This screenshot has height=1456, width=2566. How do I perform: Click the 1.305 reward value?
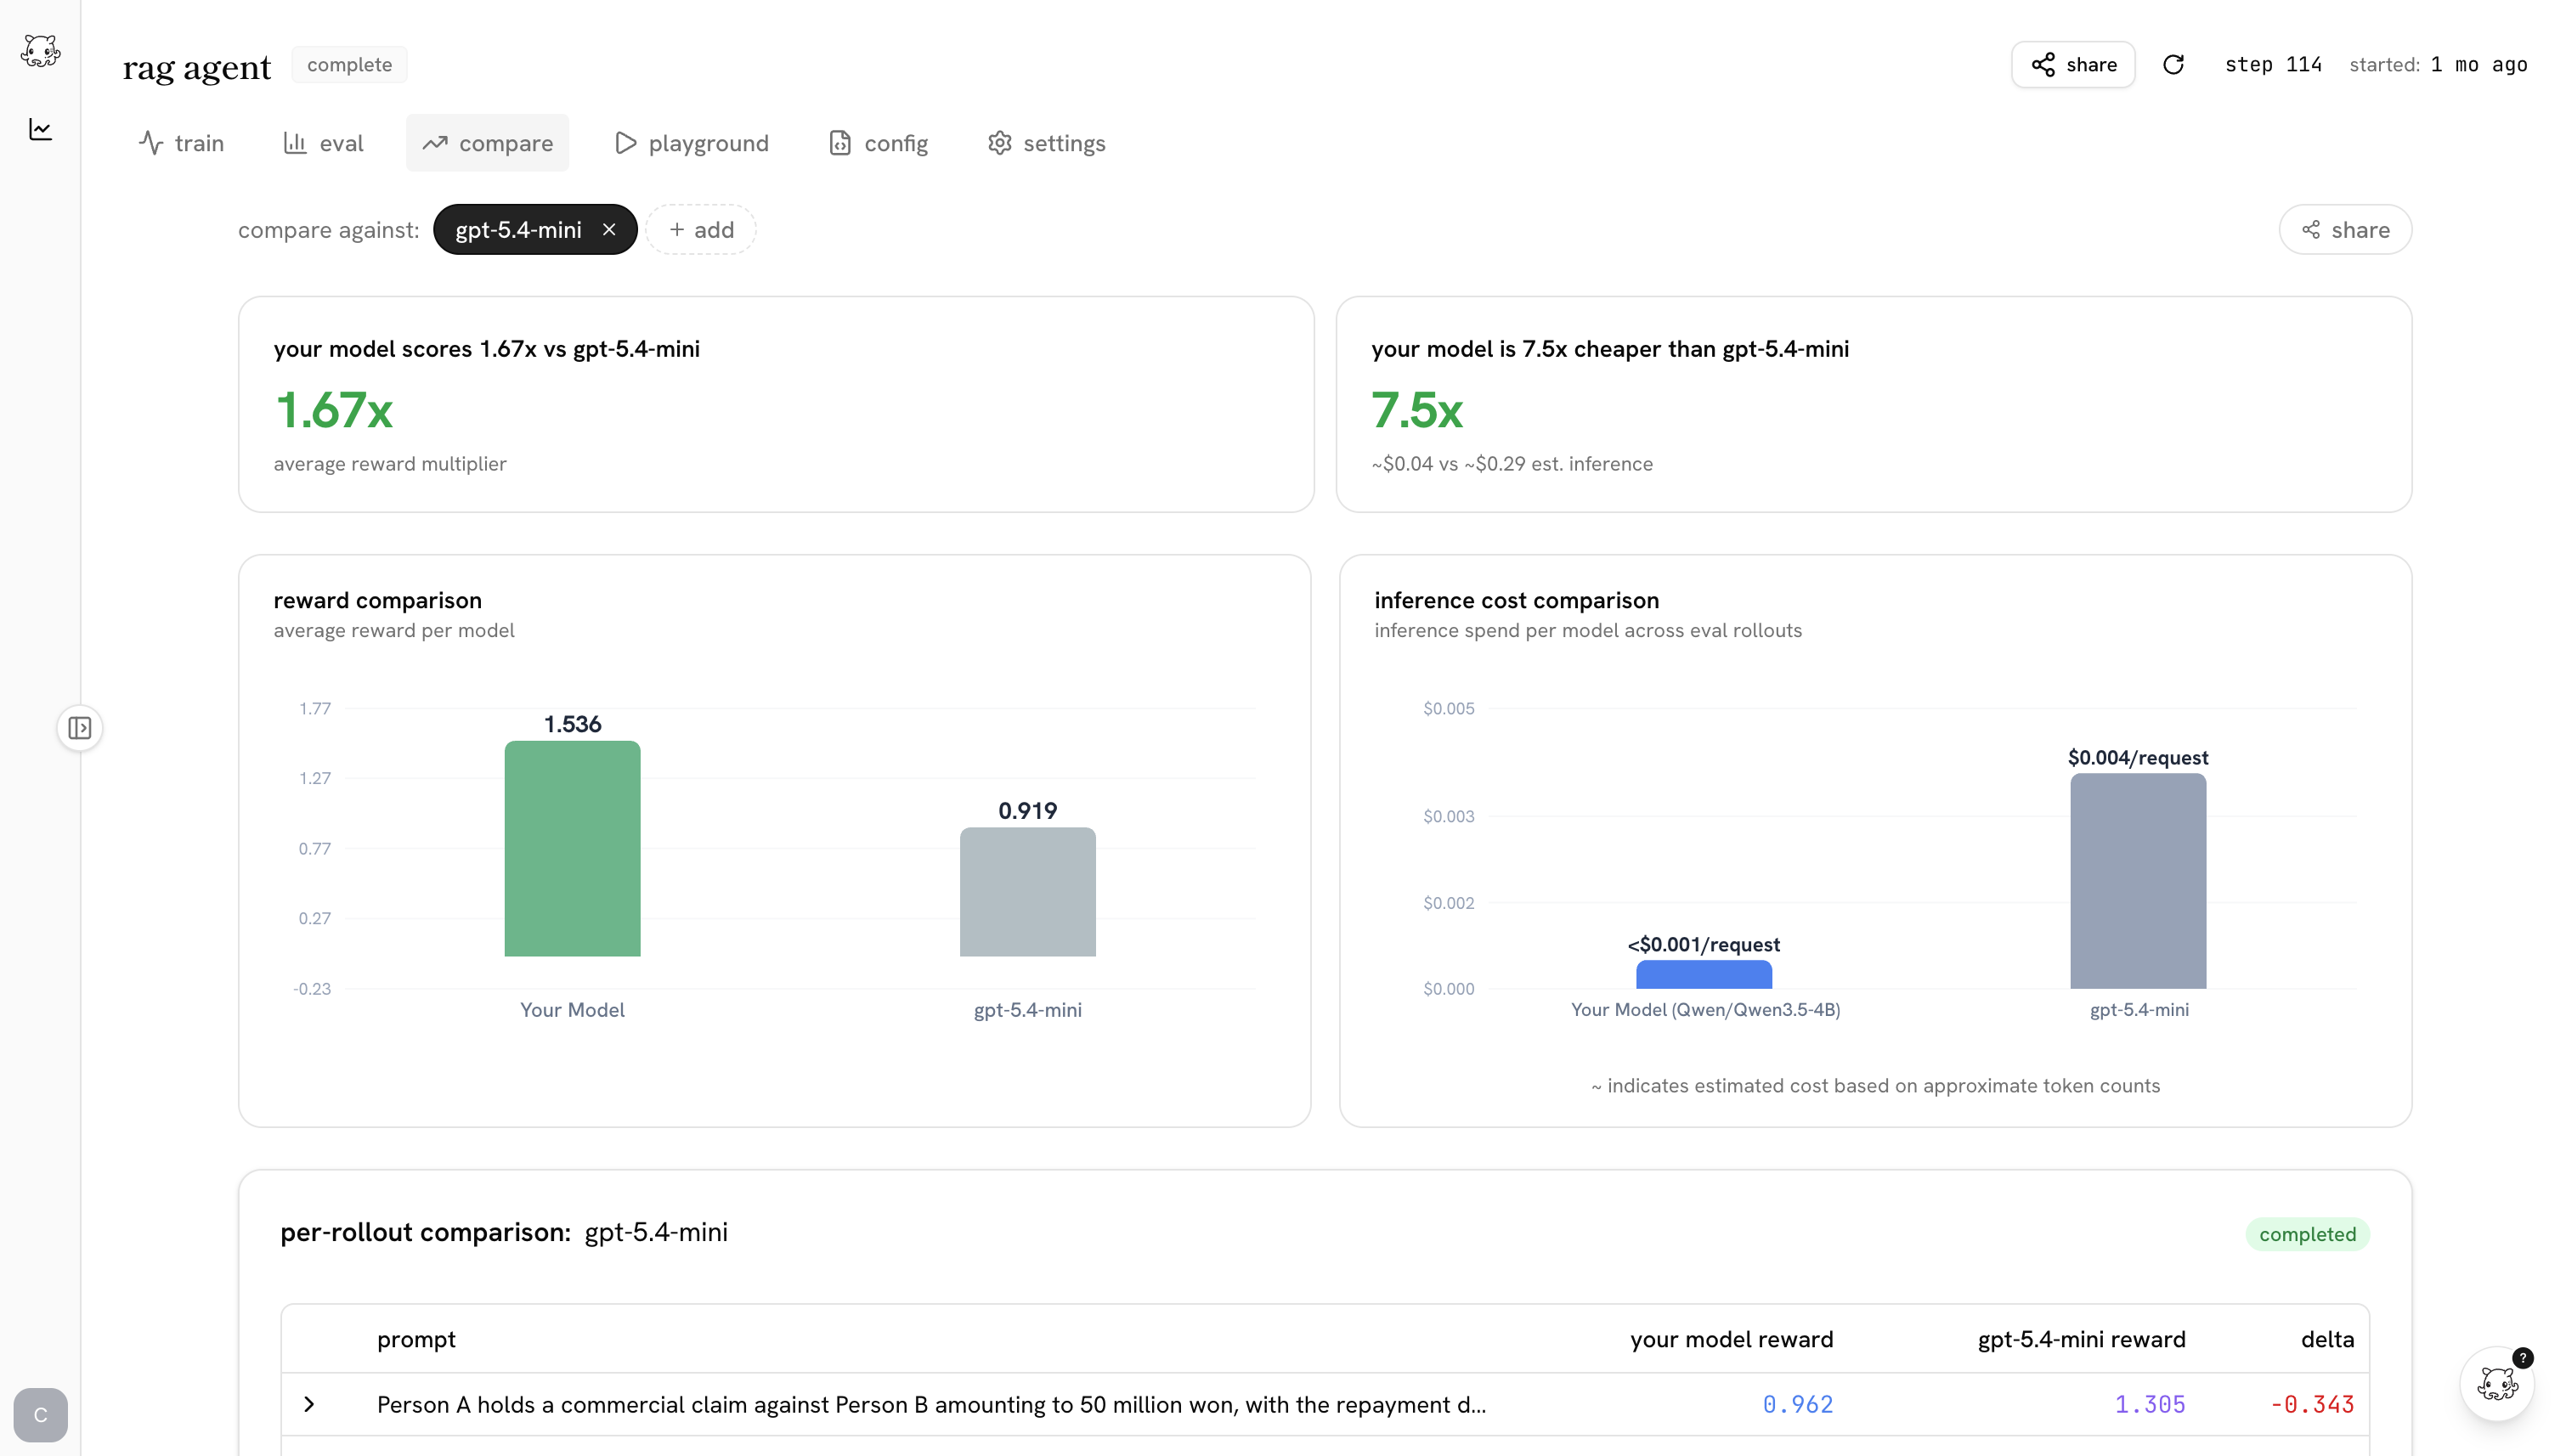click(2150, 1404)
